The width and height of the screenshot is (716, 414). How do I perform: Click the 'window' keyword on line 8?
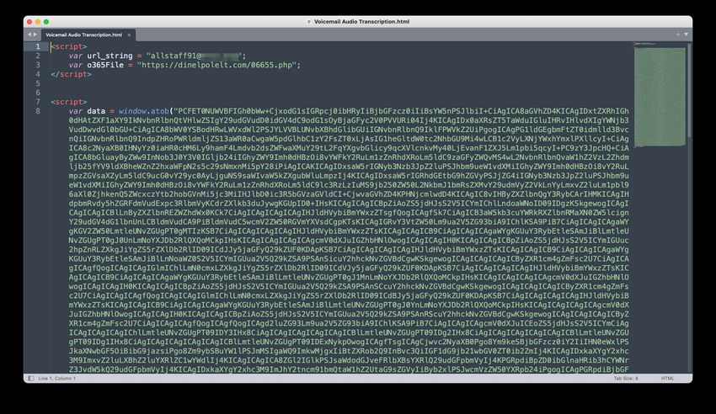click(132, 111)
